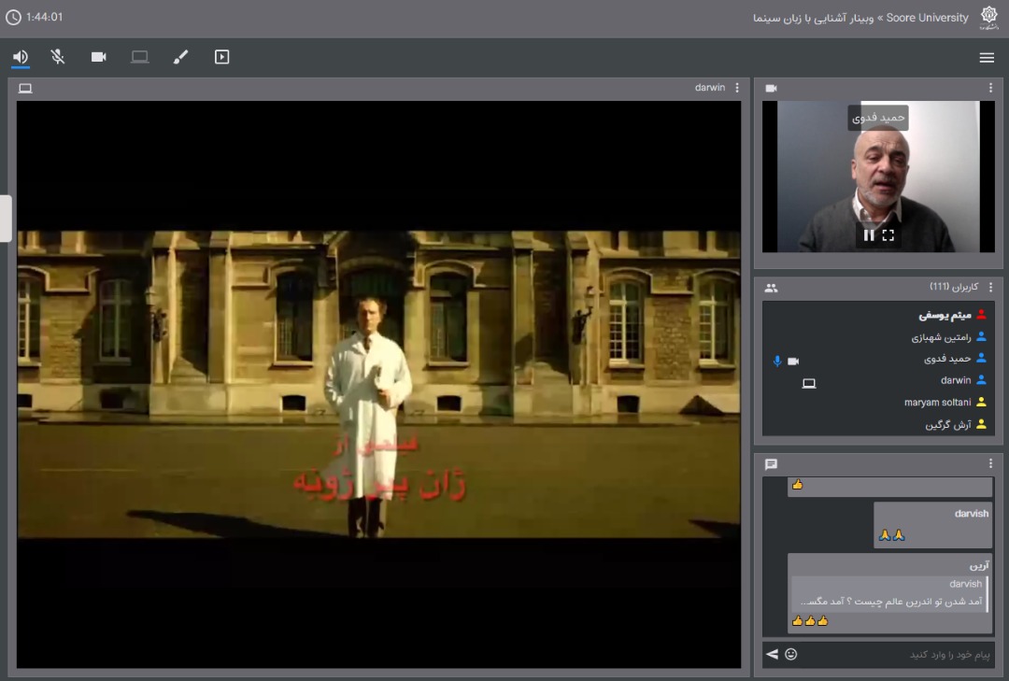Click the yellow avatar of maryam soltani
The height and width of the screenshot is (681, 1009).
981,402
